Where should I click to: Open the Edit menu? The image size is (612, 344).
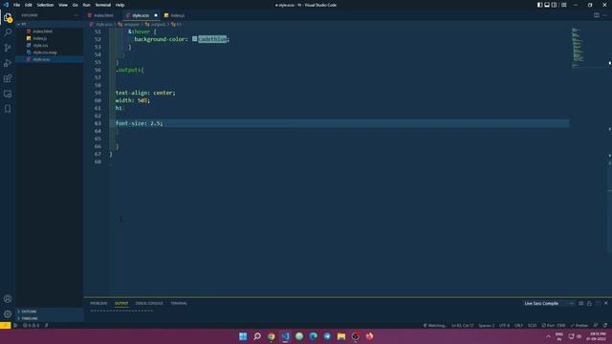pos(28,5)
